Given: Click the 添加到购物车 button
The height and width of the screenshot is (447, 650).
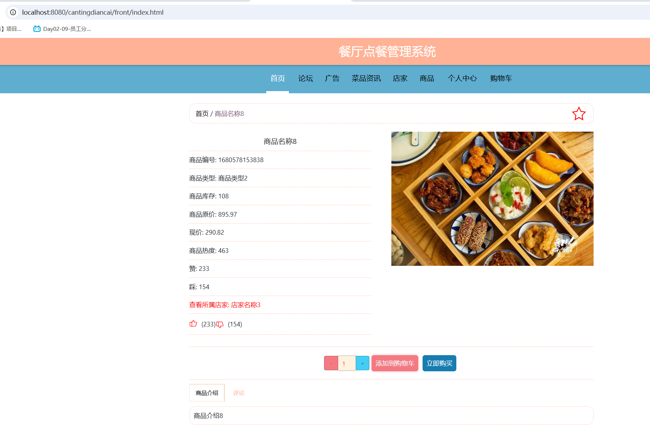Looking at the screenshot, I should (x=394, y=363).
